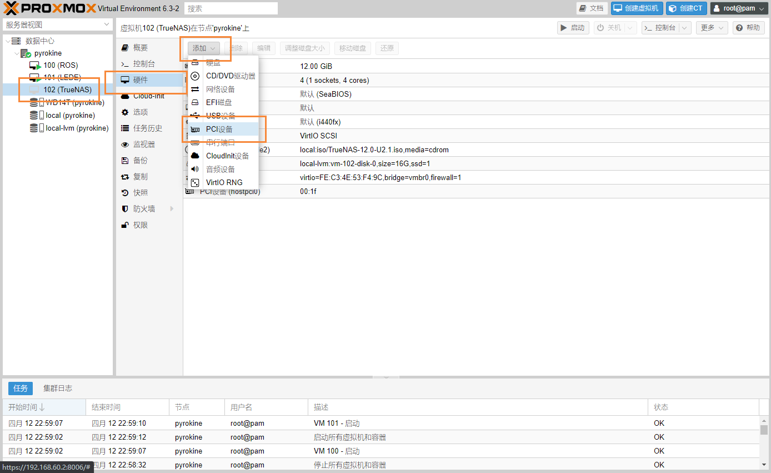Screen dimensions: 771x473
Task: Click the 启动 start button
Action: click(x=573, y=28)
